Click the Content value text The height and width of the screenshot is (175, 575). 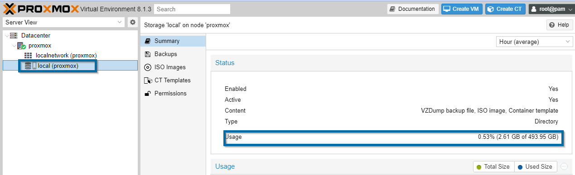489,110
